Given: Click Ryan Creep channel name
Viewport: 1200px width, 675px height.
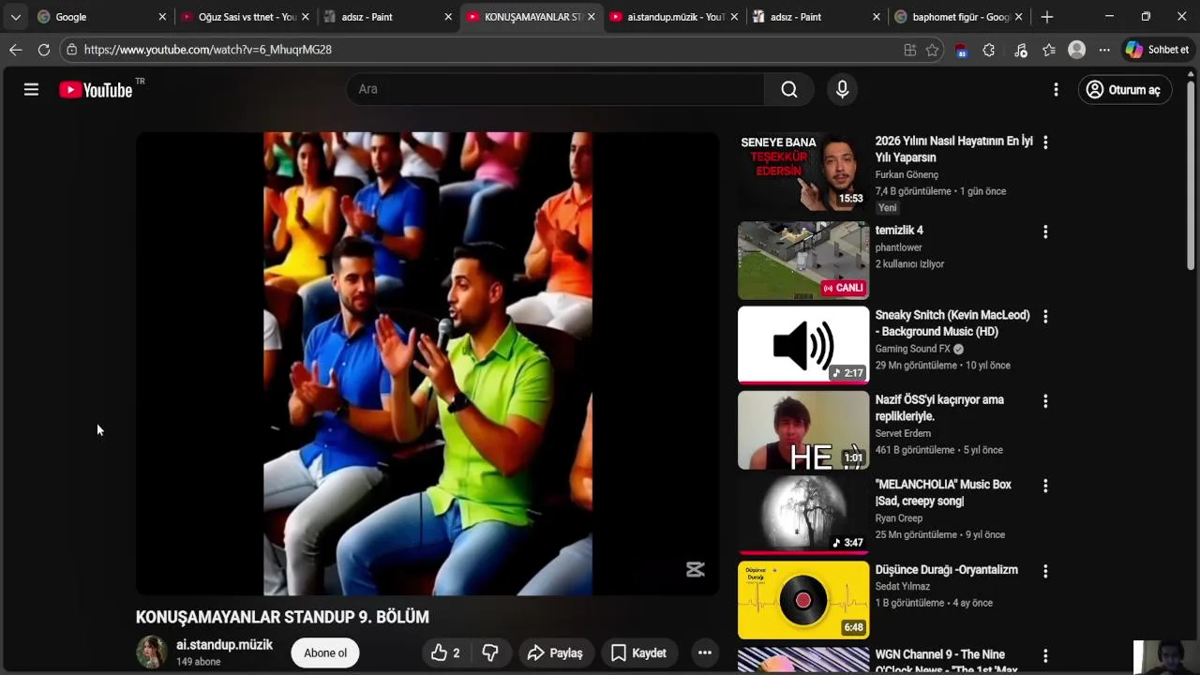Looking at the screenshot, I should click(899, 517).
